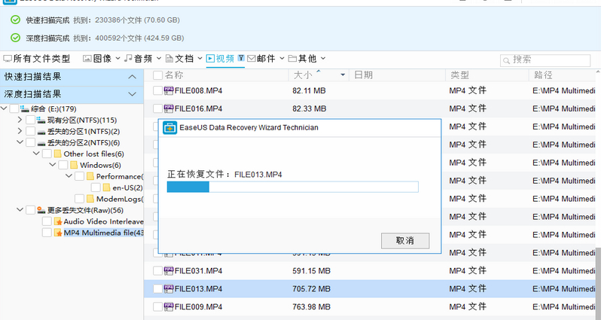Open the 大小 column dropdown arrow
The width and height of the screenshot is (604, 320).
click(343, 75)
